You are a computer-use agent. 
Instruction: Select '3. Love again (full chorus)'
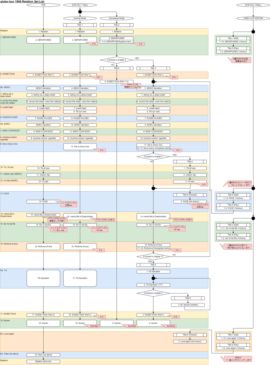(190, 342)
